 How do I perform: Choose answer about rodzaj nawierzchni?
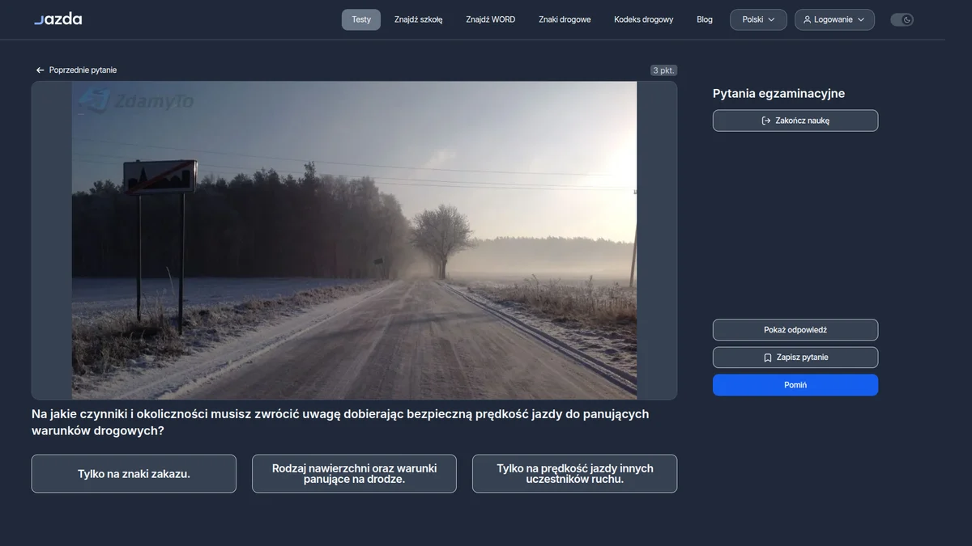pos(354,474)
